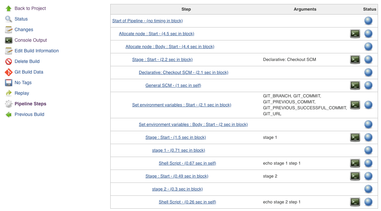This screenshot has width=381, height=211.
Task: Click the Git Build Data icon in sidebar
Action: coord(9,72)
